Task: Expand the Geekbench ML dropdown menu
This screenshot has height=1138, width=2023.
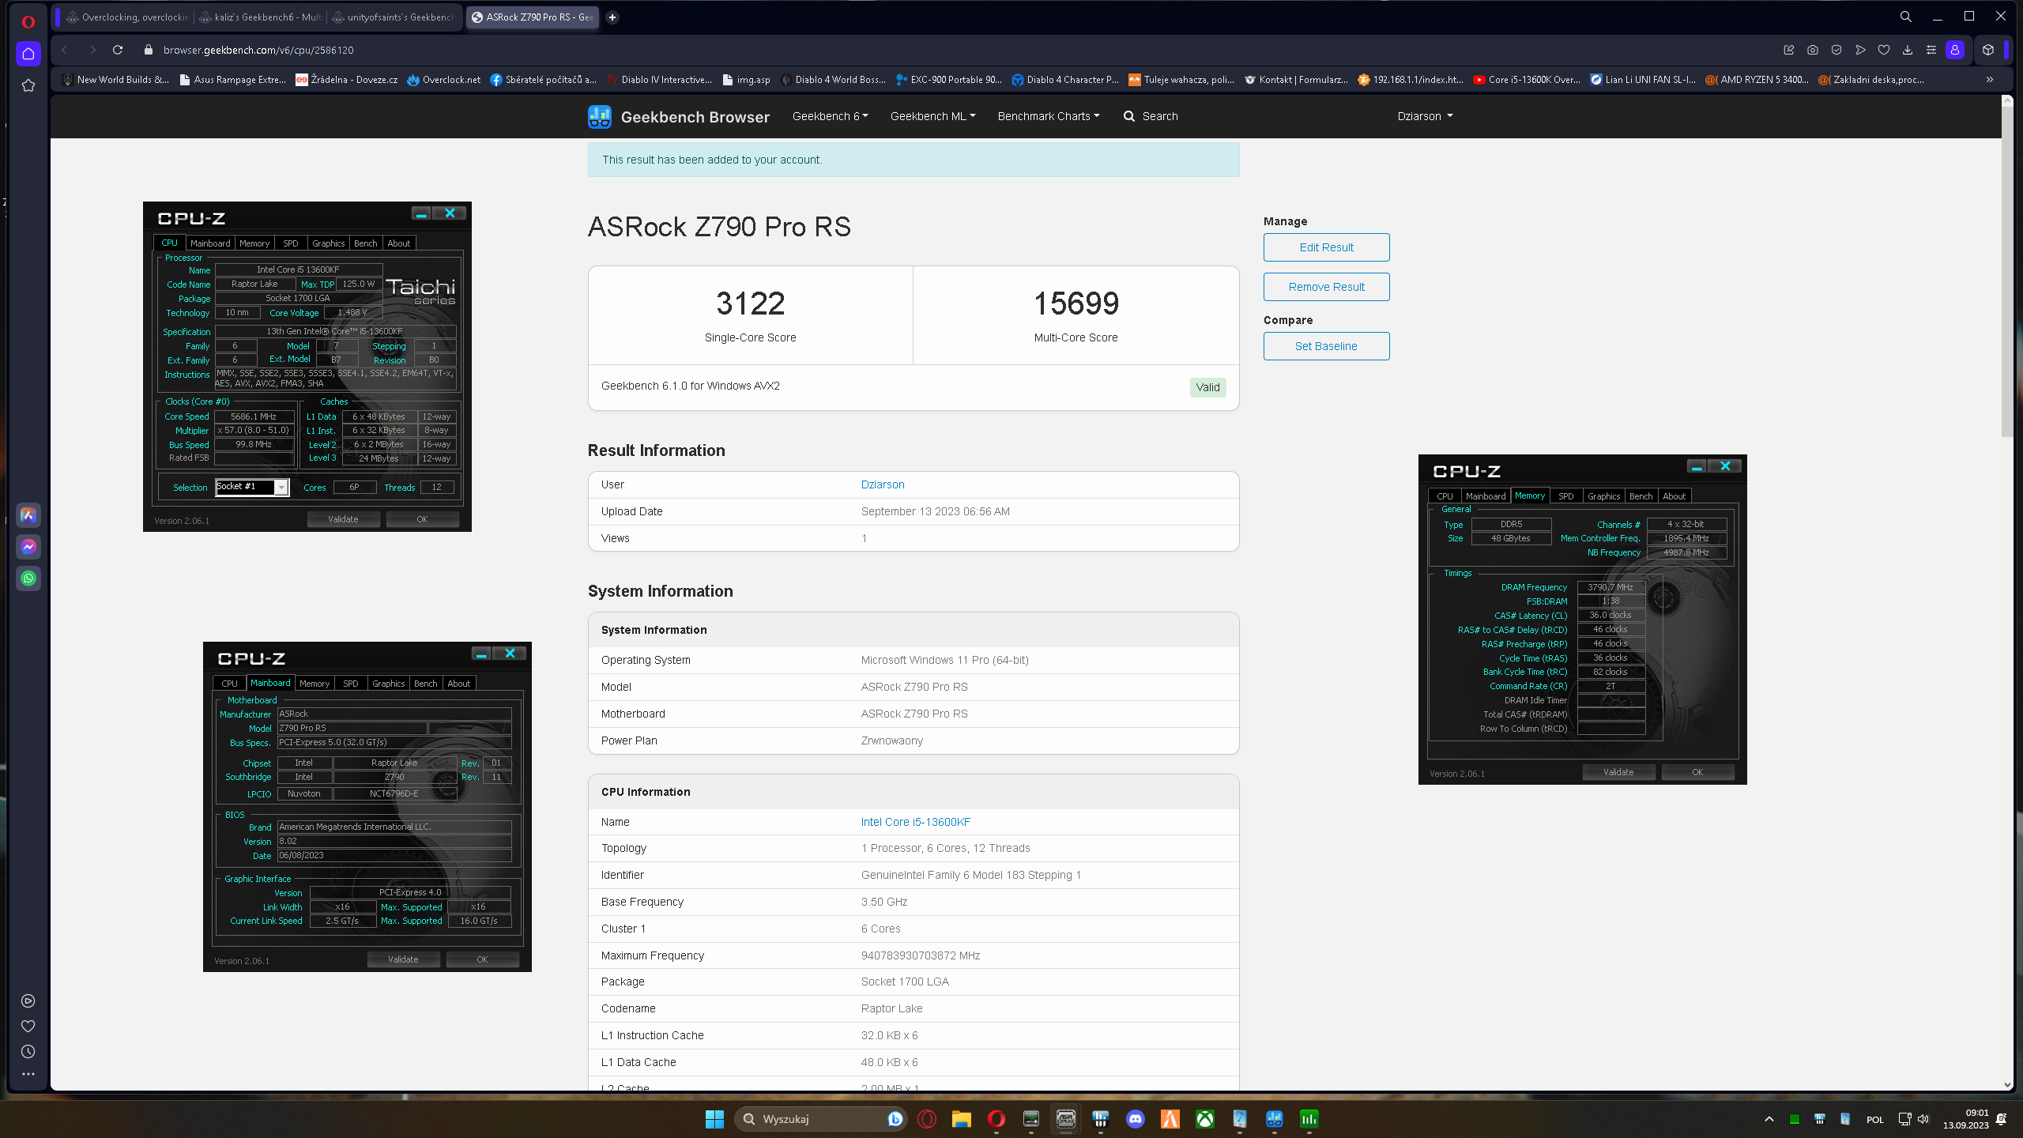Action: click(932, 116)
